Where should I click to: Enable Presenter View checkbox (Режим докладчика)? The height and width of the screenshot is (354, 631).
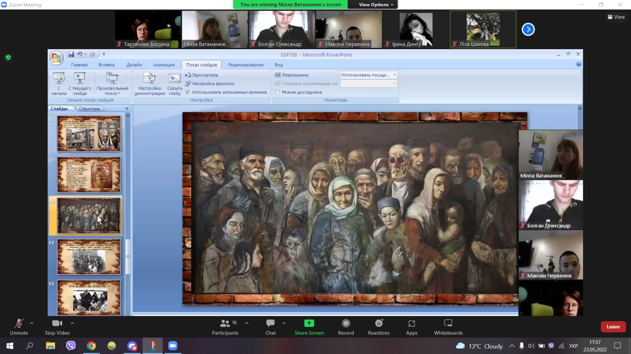(277, 92)
